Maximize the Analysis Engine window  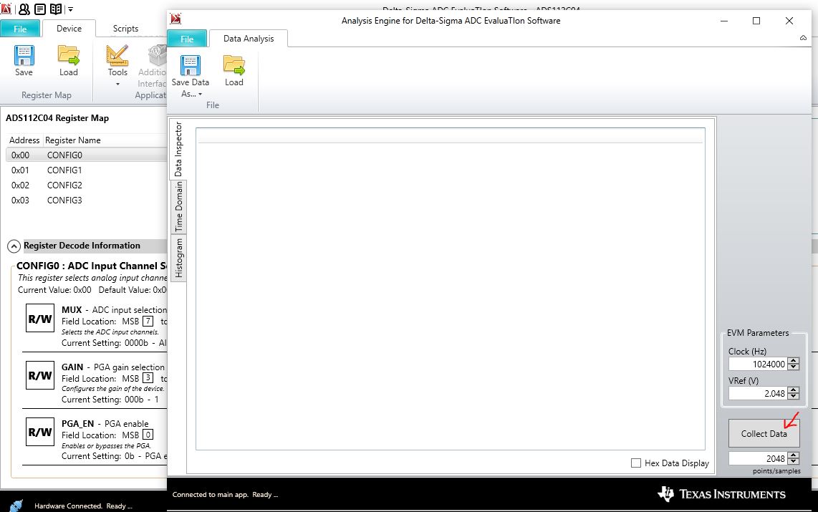coord(756,21)
